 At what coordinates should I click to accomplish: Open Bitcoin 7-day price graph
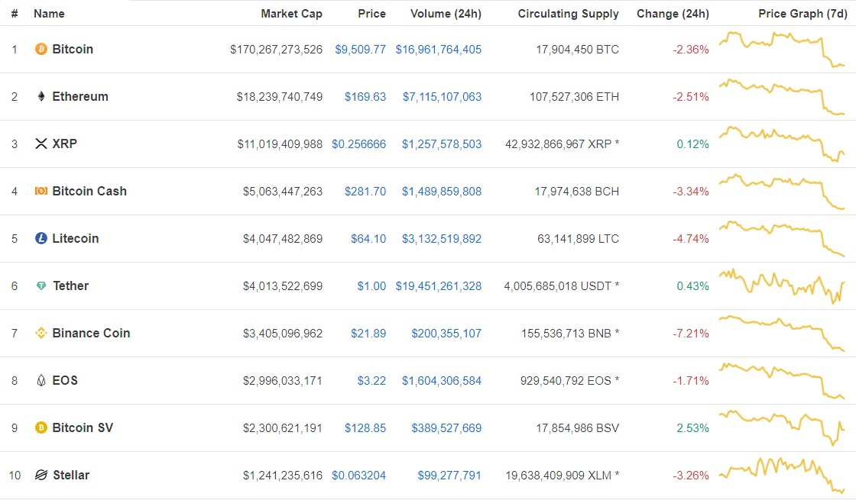(x=782, y=50)
